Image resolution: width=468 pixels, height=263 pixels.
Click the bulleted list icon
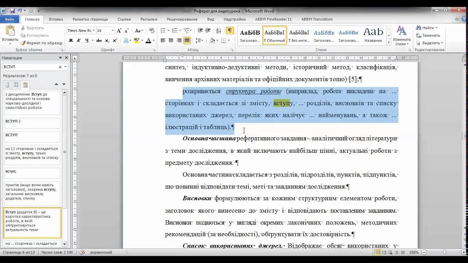pos(163,31)
